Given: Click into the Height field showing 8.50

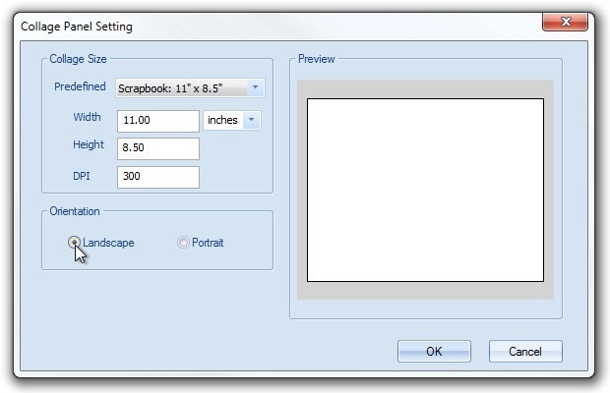Looking at the screenshot, I should pyautogui.click(x=158, y=148).
